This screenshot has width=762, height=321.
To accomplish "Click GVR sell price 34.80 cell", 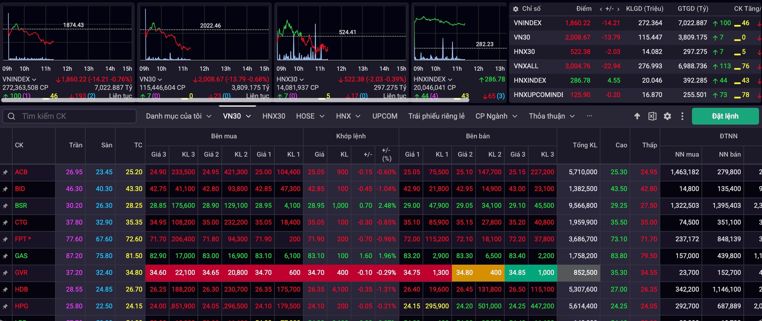I will tap(464, 273).
